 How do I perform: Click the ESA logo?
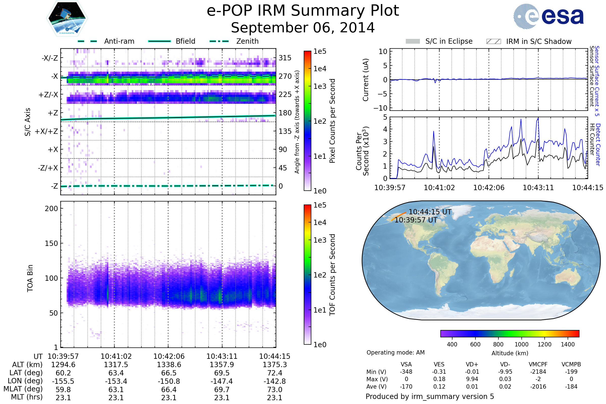click(548, 16)
